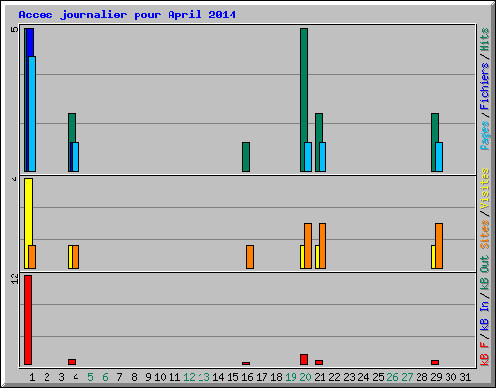
Task: Select the orange Sites bar for day 1
Action: click(x=32, y=257)
